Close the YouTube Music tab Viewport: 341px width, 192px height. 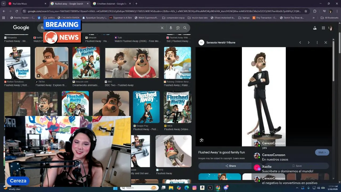tap(45, 4)
